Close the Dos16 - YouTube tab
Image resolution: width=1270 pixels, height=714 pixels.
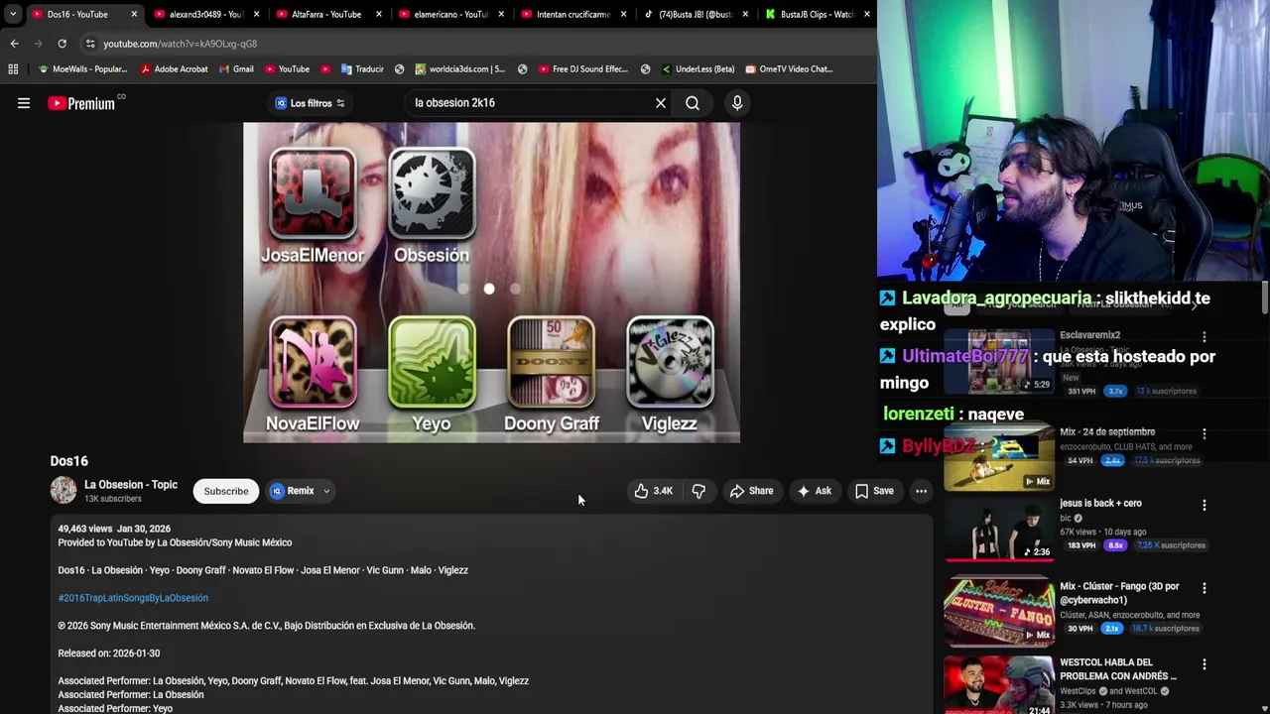(134, 14)
